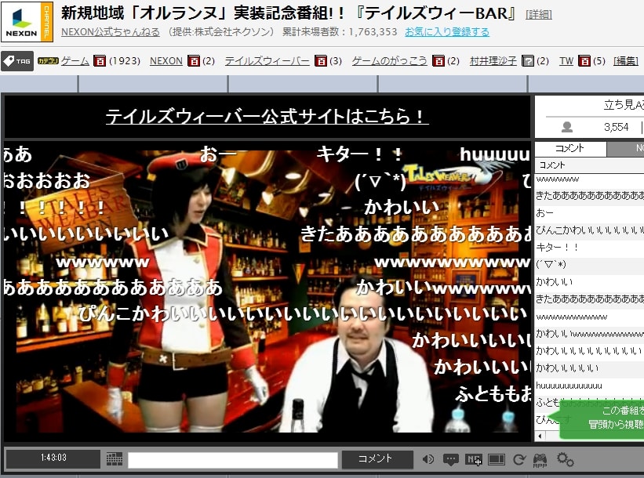Click the 立ち見 seat label

[624, 105]
